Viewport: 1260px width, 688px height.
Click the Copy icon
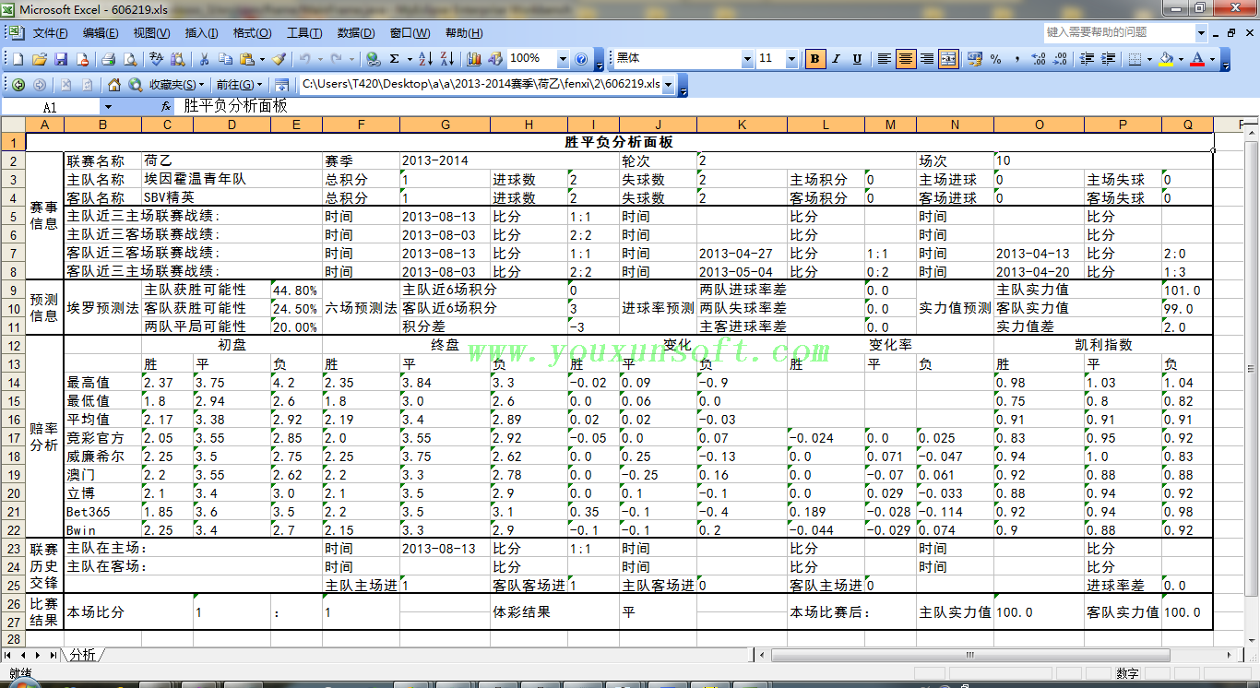coord(225,59)
